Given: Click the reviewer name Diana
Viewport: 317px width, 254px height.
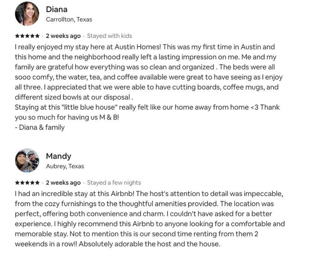Looking at the screenshot, I should (x=56, y=9).
